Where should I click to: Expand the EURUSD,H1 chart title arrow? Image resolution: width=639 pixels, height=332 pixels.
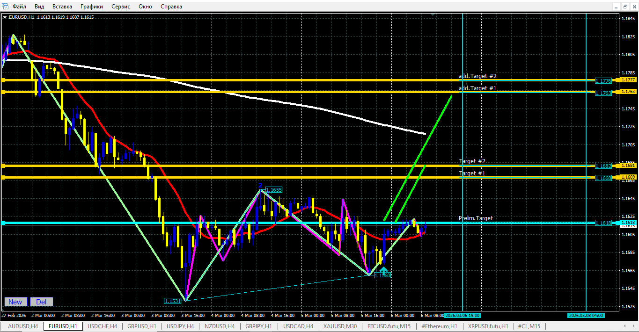tap(5, 17)
